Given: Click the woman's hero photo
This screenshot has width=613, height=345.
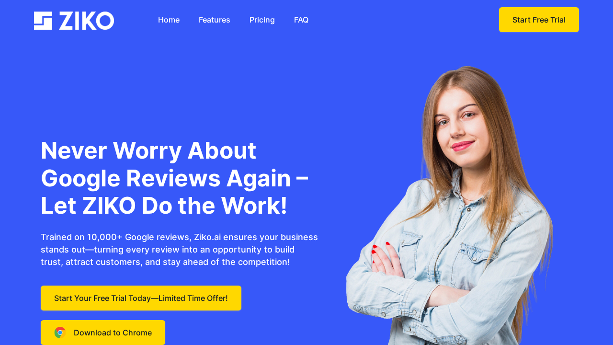Looking at the screenshot, I should pyautogui.click(x=450, y=206).
